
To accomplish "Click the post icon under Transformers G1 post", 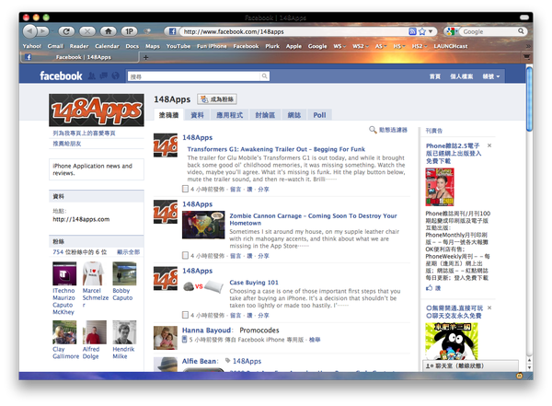I will [x=185, y=189].
